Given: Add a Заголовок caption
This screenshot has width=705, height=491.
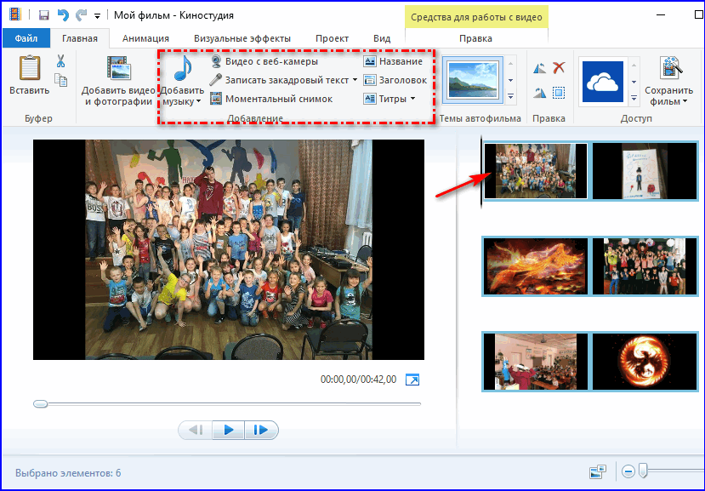Looking at the screenshot, I should point(395,80).
